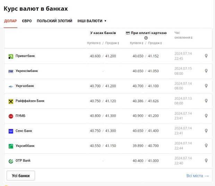The width and height of the screenshot is (215, 186).
Task: Select the Польский злотий tab
Action: pyautogui.click(x=55, y=21)
